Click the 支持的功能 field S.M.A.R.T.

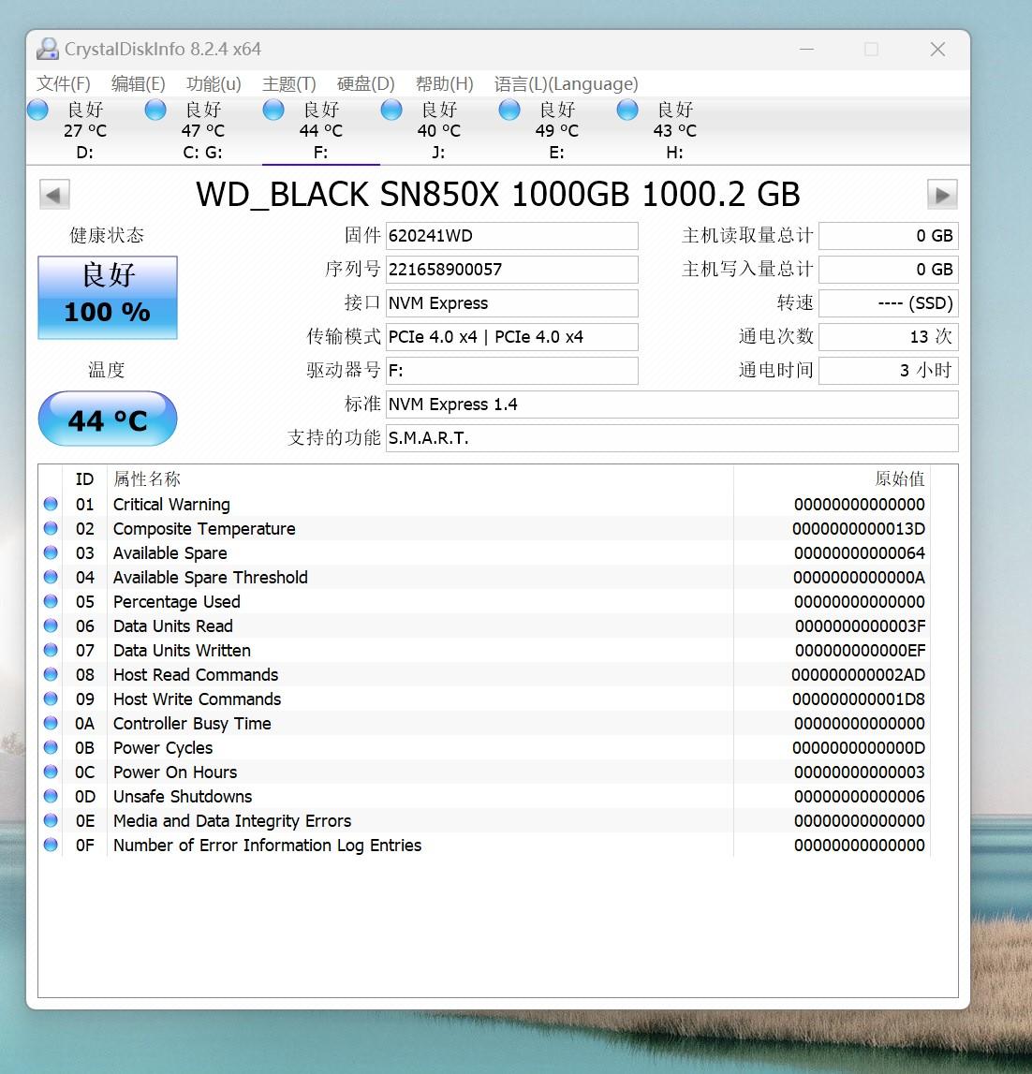click(671, 437)
